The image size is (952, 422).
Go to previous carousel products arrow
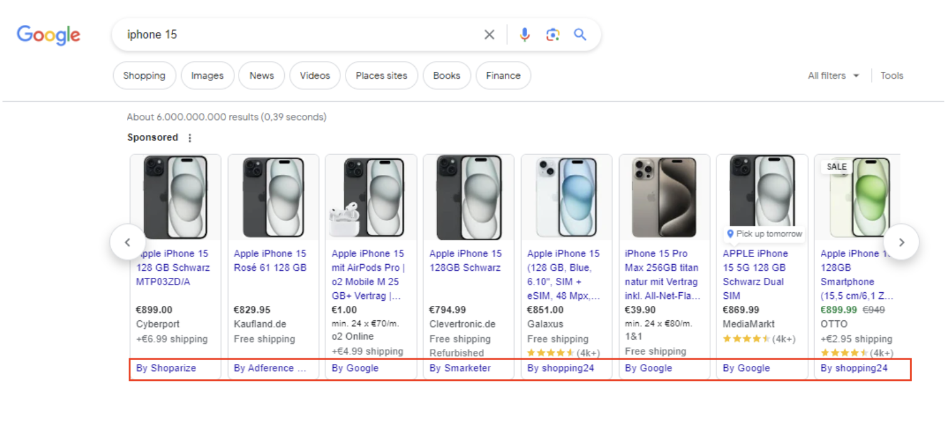[x=127, y=242]
